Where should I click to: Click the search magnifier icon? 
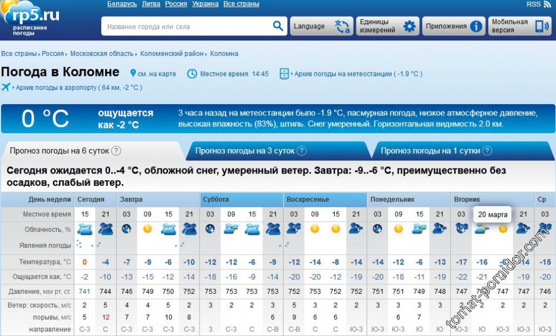coord(278,26)
